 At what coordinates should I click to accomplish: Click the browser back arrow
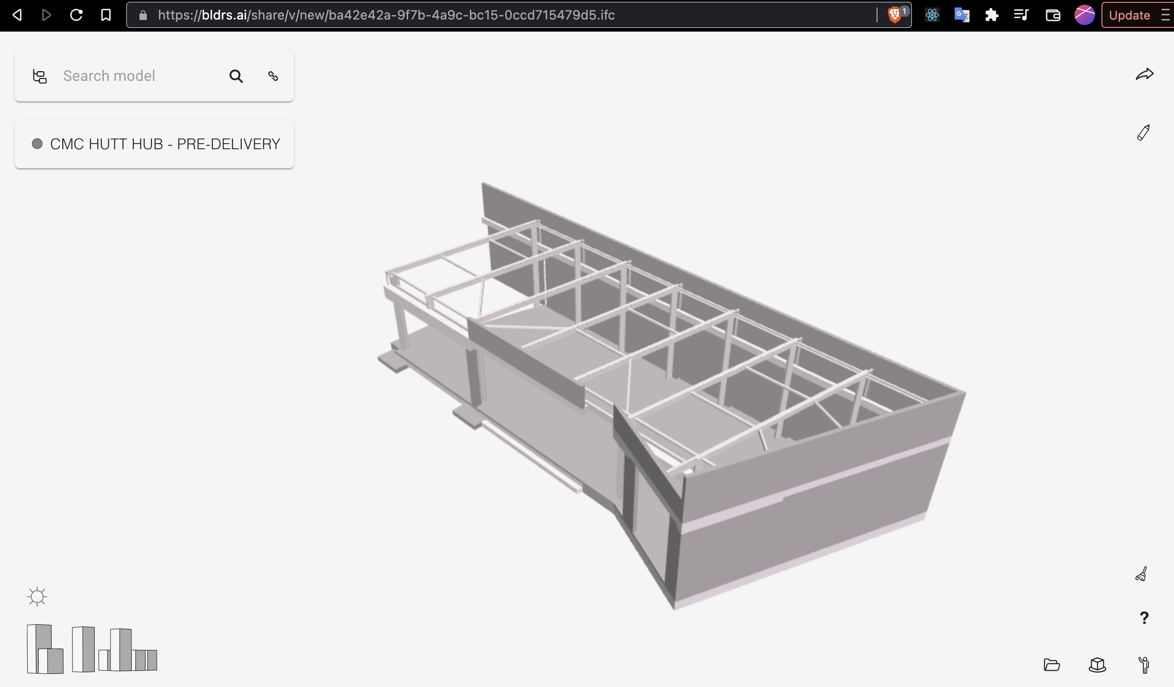pos(17,15)
